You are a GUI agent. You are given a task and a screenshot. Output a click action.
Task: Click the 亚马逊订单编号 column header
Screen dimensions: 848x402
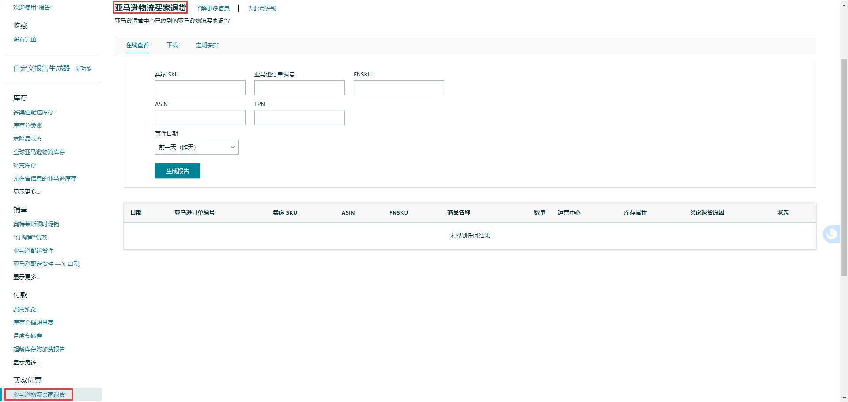pyautogui.click(x=194, y=212)
